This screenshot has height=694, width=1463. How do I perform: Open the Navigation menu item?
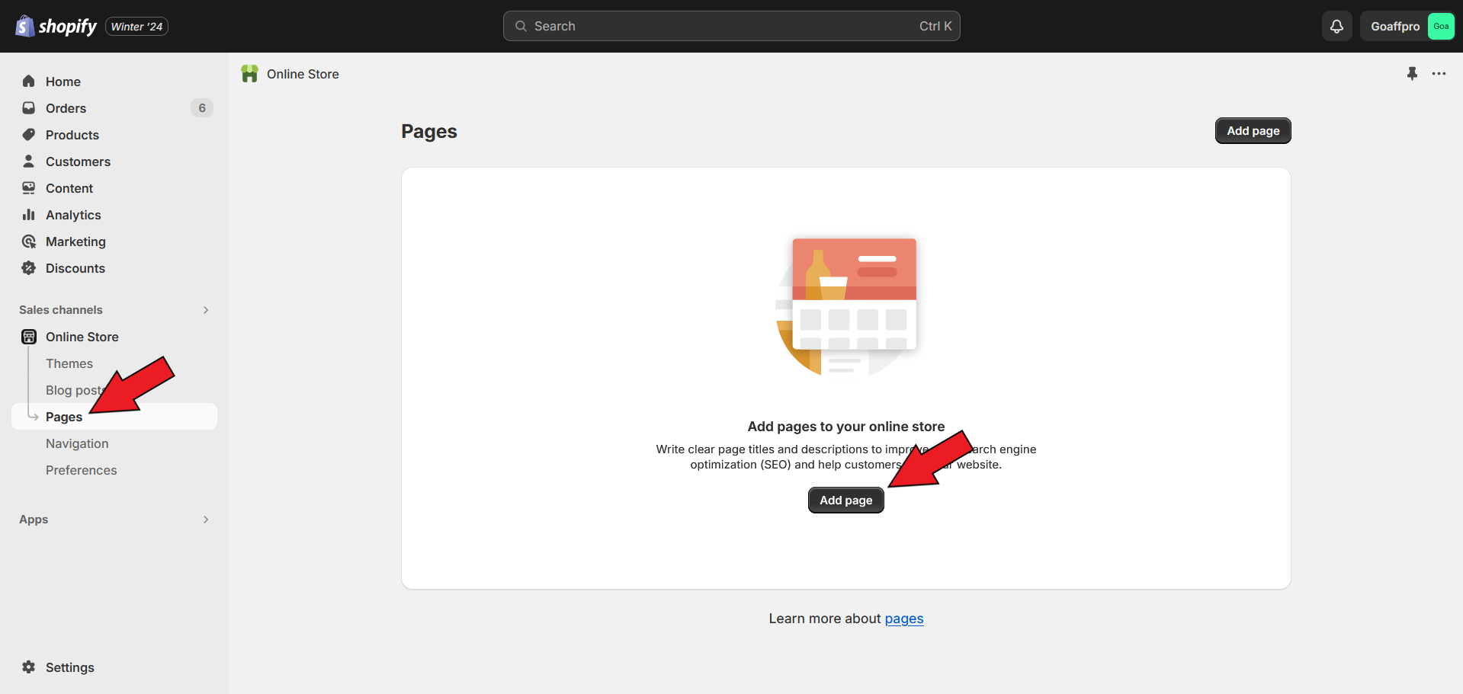click(x=77, y=443)
